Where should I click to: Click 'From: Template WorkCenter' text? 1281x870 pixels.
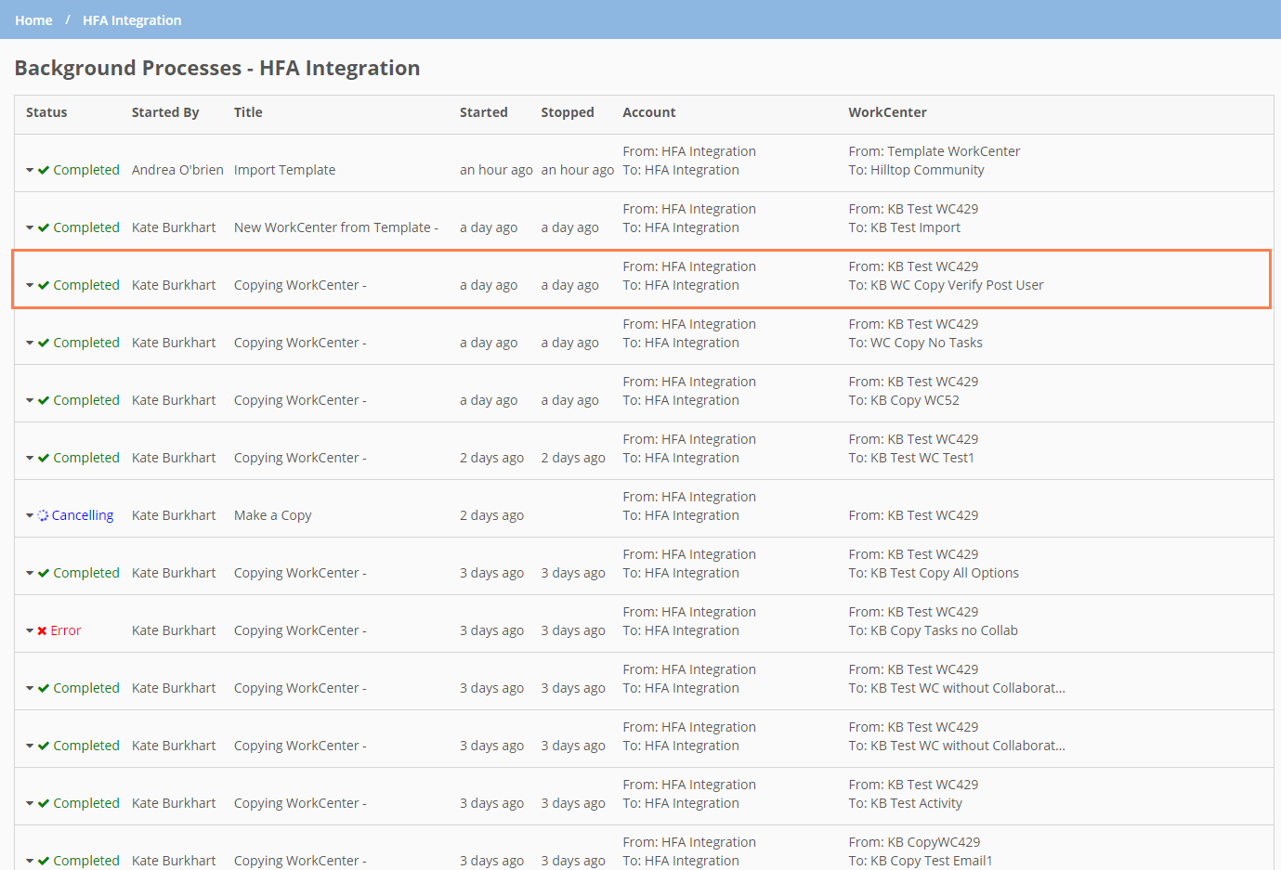935,151
